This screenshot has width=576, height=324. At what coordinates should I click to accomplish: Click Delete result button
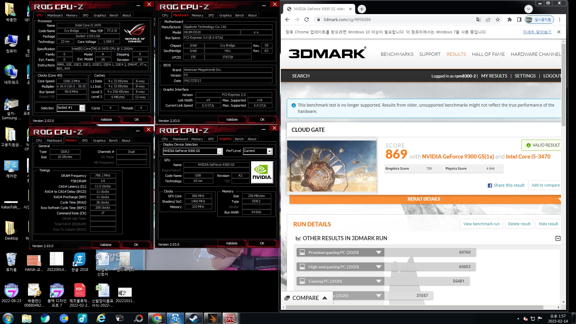[519, 224]
